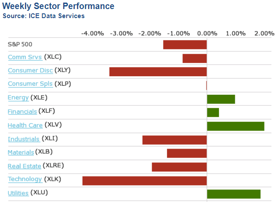Open the Technology sector link

pyautogui.click(x=25, y=179)
